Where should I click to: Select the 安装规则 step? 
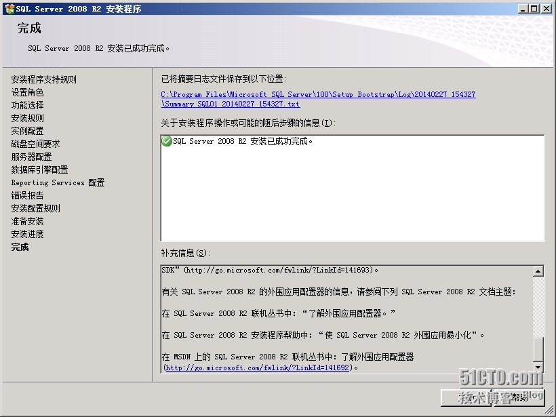[x=27, y=118]
